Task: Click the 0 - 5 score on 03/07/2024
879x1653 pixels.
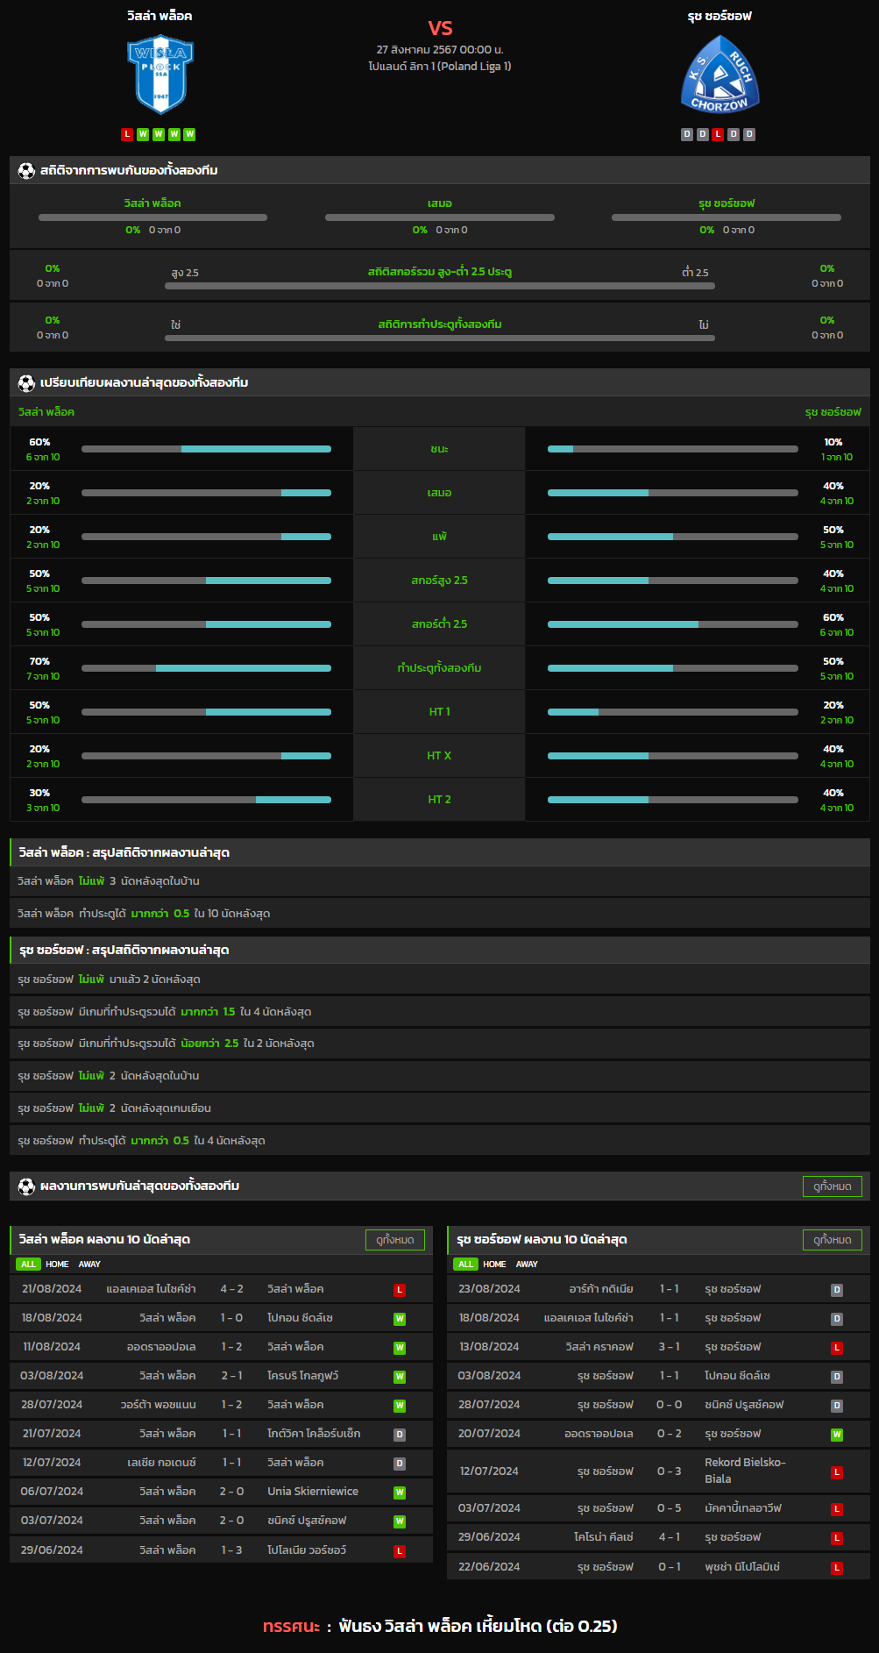Action: (670, 1508)
